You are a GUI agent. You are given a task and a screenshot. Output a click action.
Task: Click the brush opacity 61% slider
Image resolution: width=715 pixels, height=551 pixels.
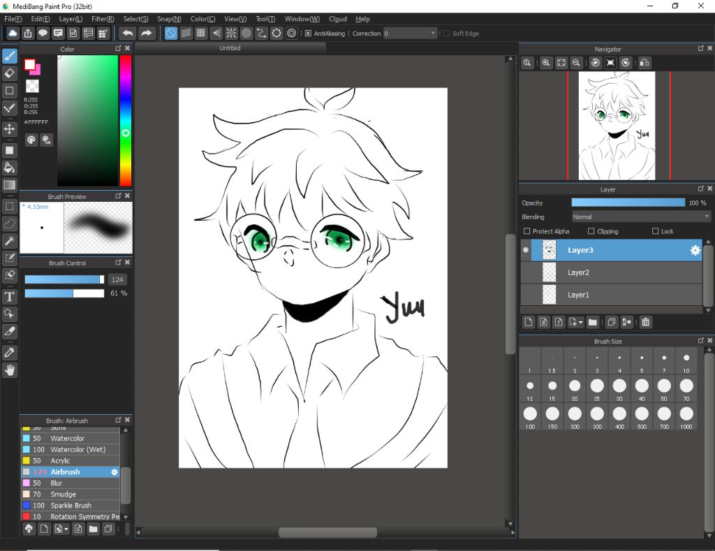[x=64, y=293]
